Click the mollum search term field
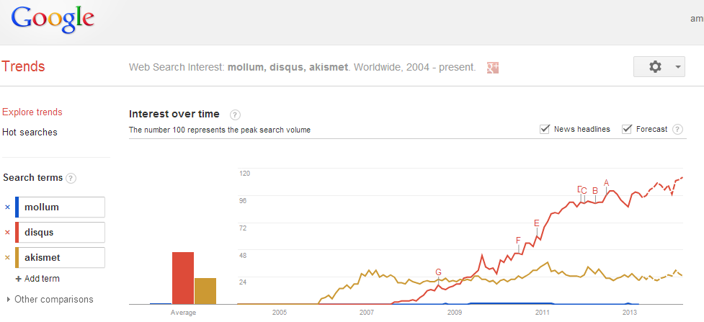The image size is (704, 322). coord(62,207)
